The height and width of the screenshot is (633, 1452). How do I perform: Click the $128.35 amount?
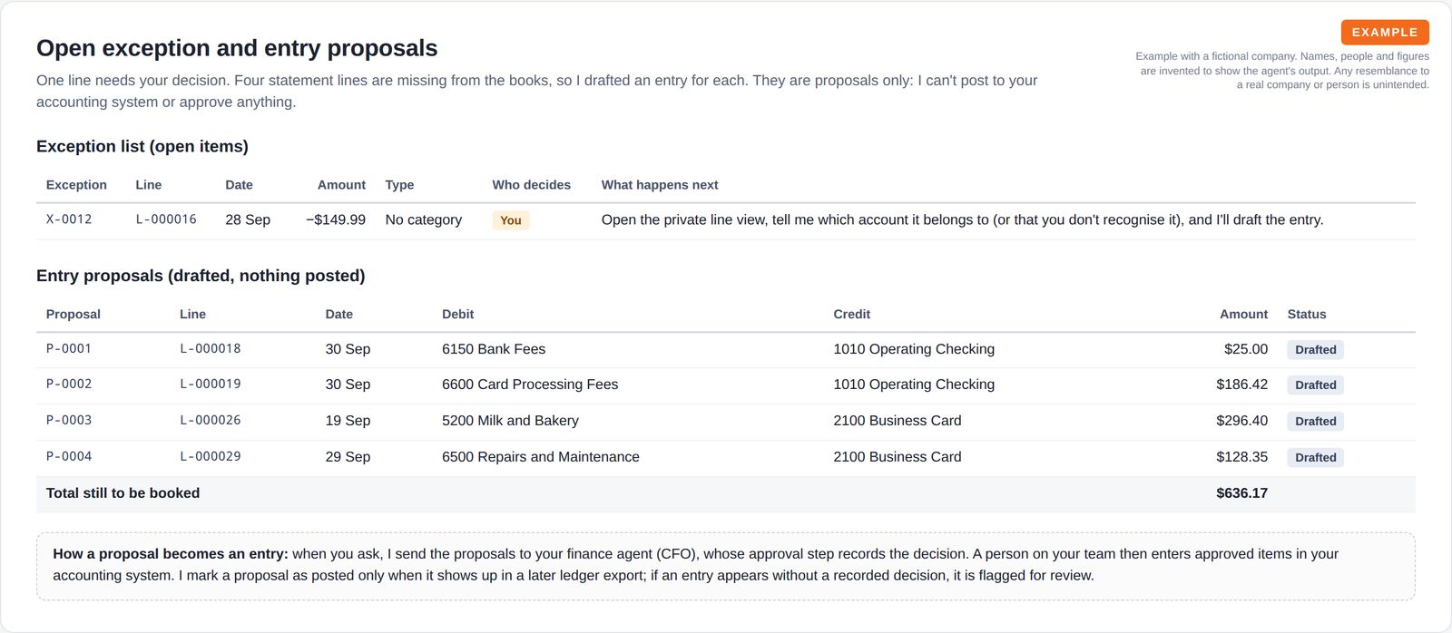pos(1242,457)
